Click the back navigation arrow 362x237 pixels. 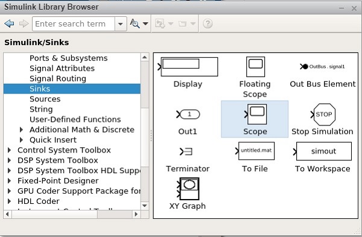click(x=9, y=24)
